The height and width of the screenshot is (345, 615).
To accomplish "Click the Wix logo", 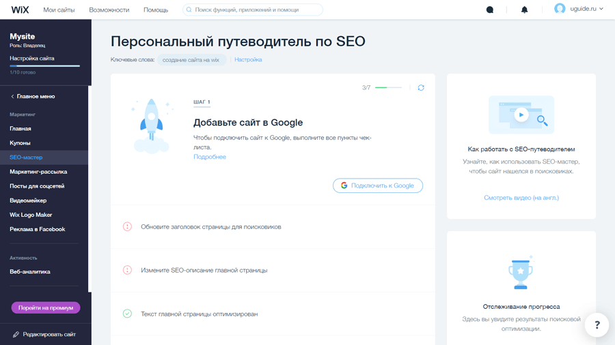I will (20, 10).
